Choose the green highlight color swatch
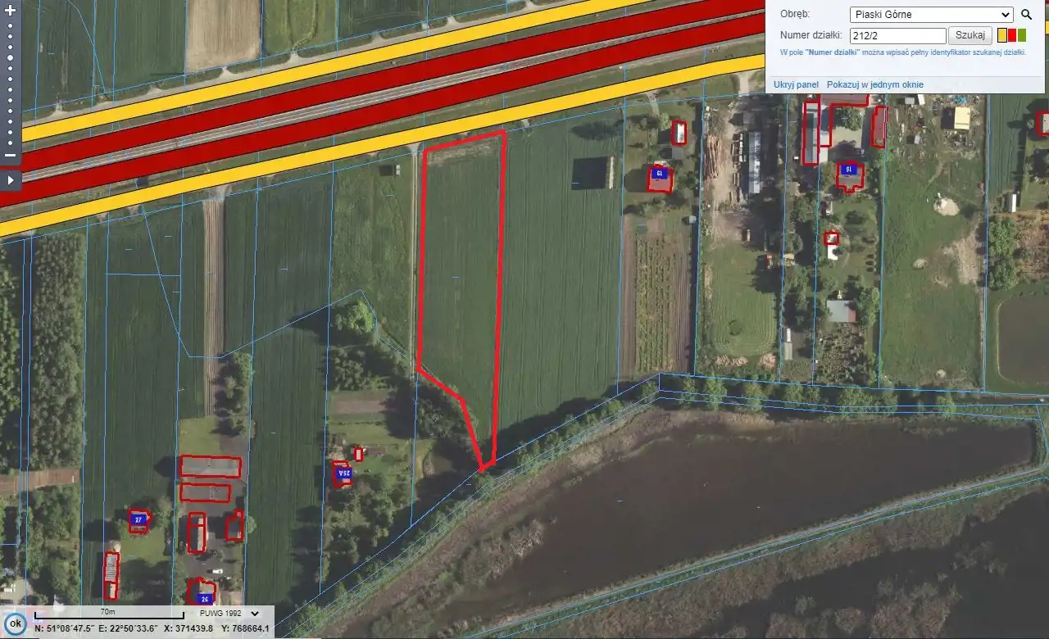 tap(1022, 35)
